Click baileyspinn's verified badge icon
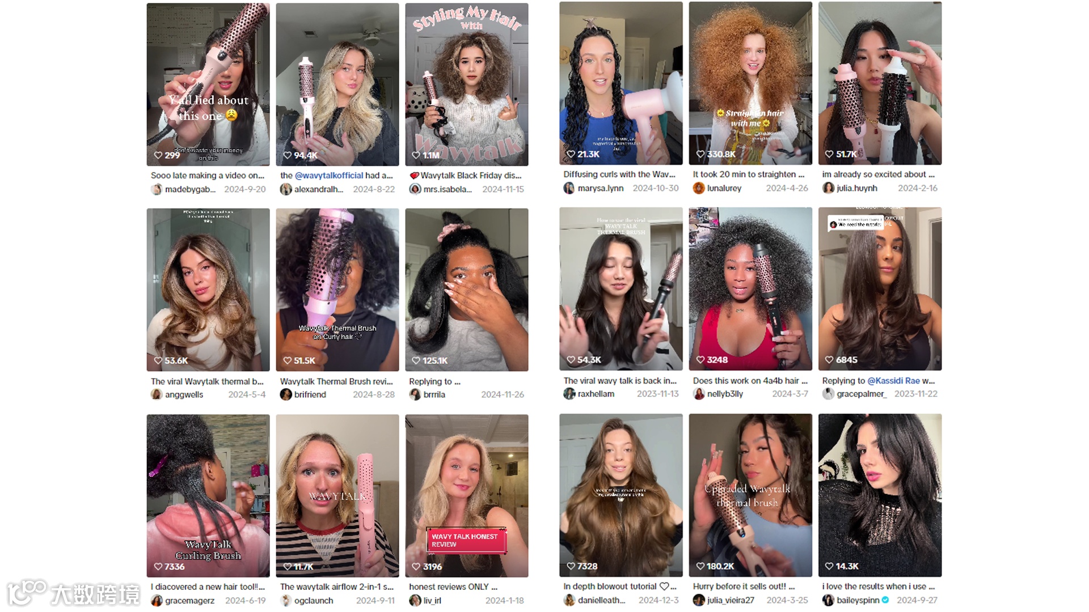The width and height of the screenshot is (1089, 612). pos(885,600)
